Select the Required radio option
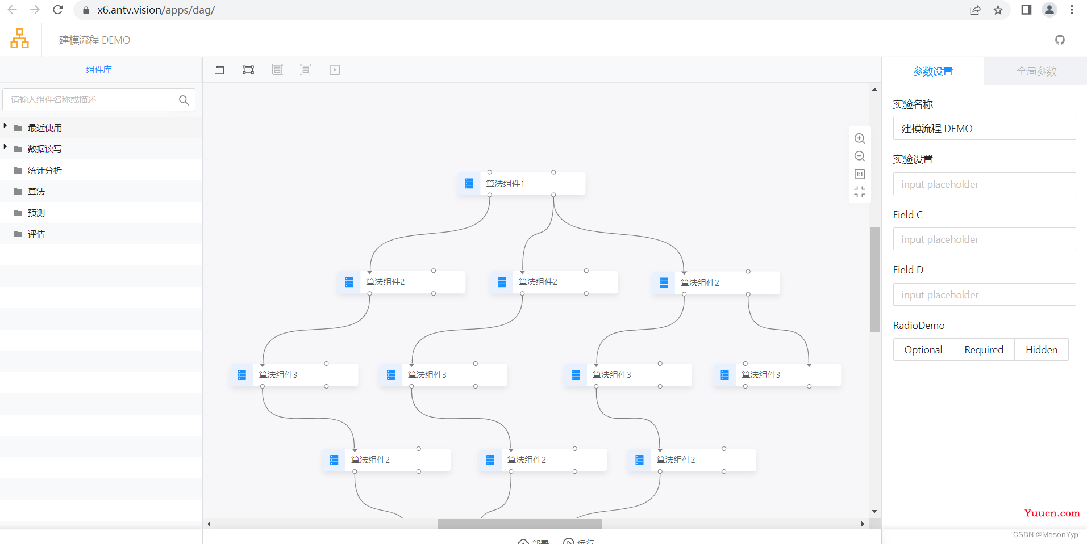Viewport: 1087px width, 544px height. 984,349
